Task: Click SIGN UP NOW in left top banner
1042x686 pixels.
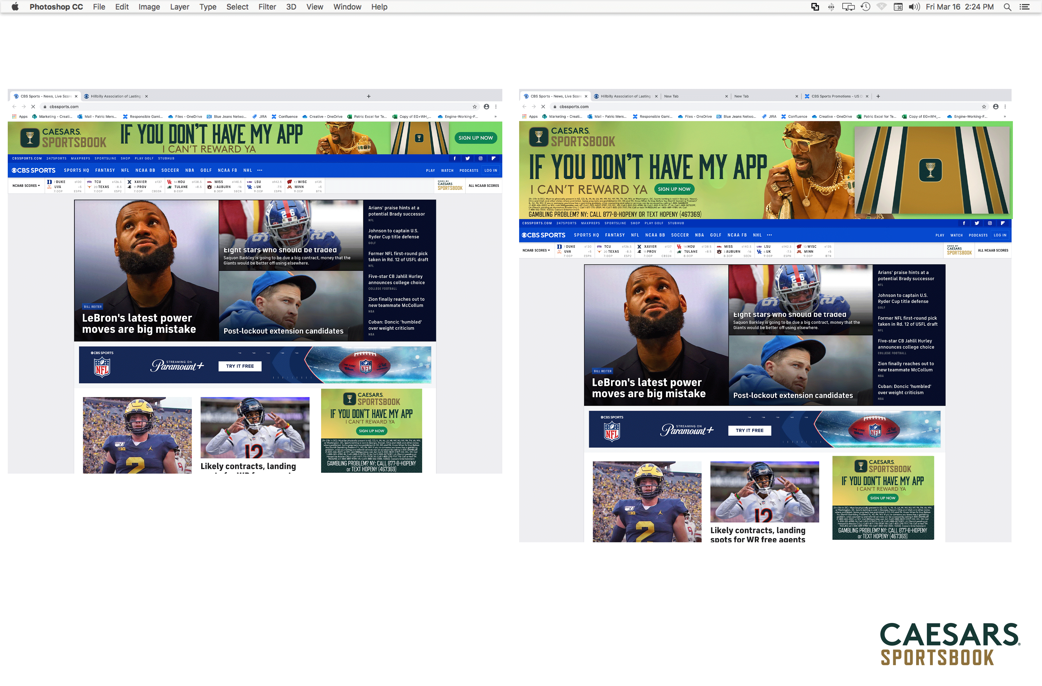Action: coord(476,138)
